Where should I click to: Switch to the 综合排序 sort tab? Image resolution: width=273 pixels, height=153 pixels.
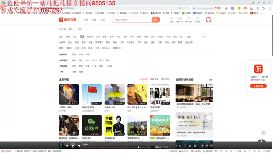pyautogui.click(x=144, y=79)
